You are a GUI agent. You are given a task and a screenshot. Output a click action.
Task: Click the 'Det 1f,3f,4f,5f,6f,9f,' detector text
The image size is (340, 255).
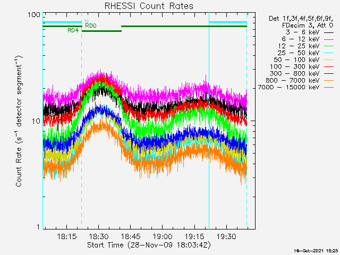301,19
